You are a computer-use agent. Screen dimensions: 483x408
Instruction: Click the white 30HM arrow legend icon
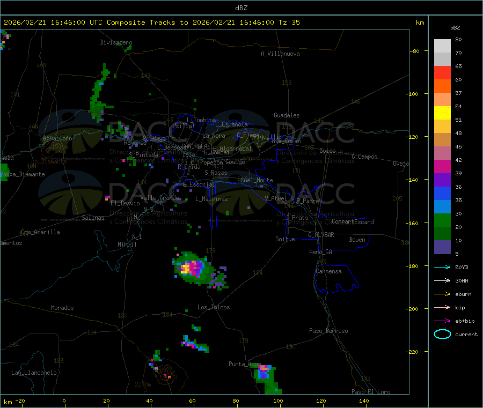pos(442,280)
